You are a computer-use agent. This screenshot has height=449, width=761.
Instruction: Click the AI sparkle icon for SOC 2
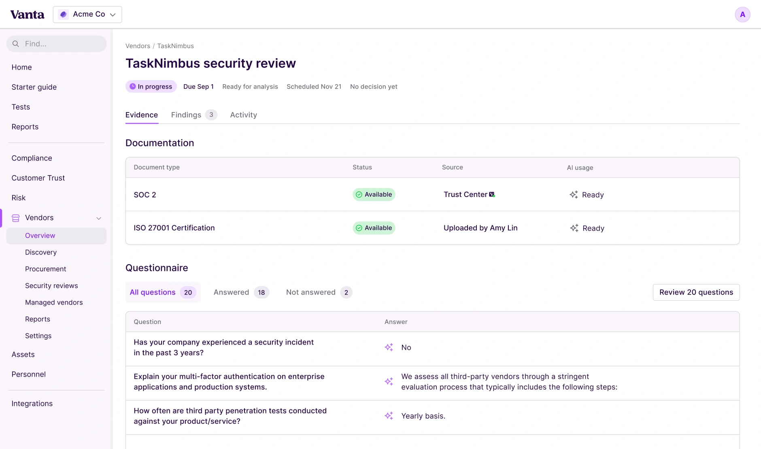[x=574, y=195]
